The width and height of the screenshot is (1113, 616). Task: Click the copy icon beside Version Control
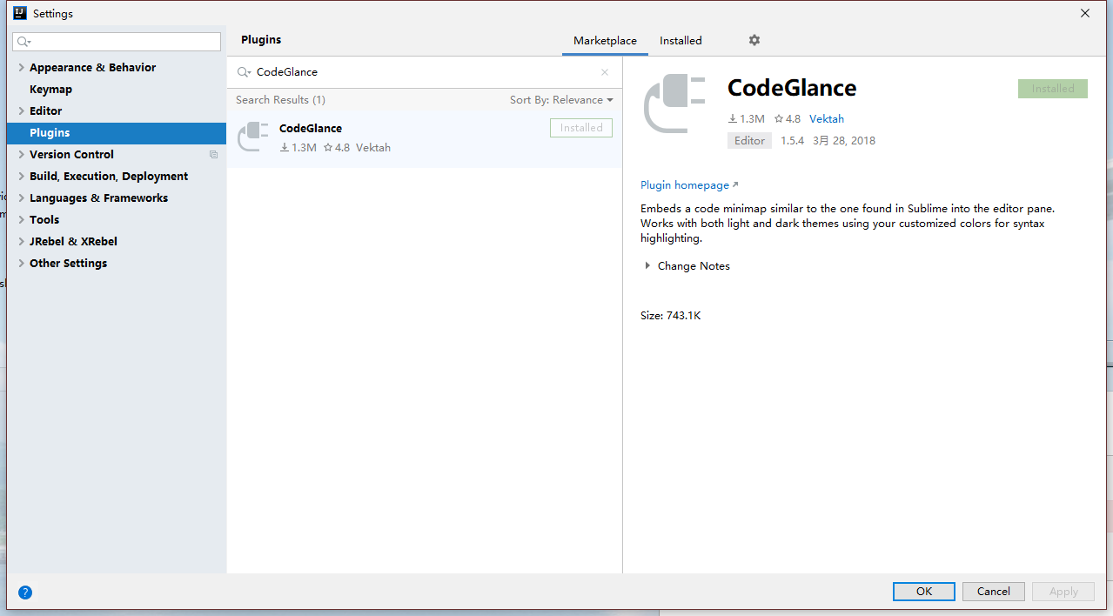pyautogui.click(x=213, y=155)
